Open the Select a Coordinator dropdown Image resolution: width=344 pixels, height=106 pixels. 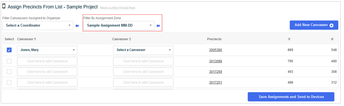(38, 26)
